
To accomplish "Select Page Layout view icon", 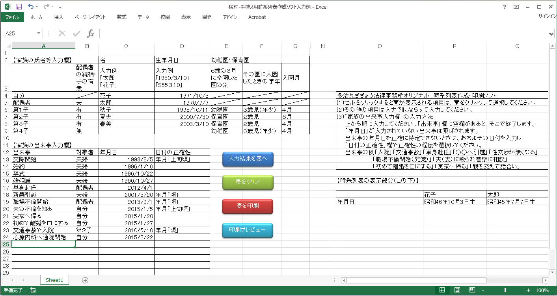I will [x=457, y=290].
